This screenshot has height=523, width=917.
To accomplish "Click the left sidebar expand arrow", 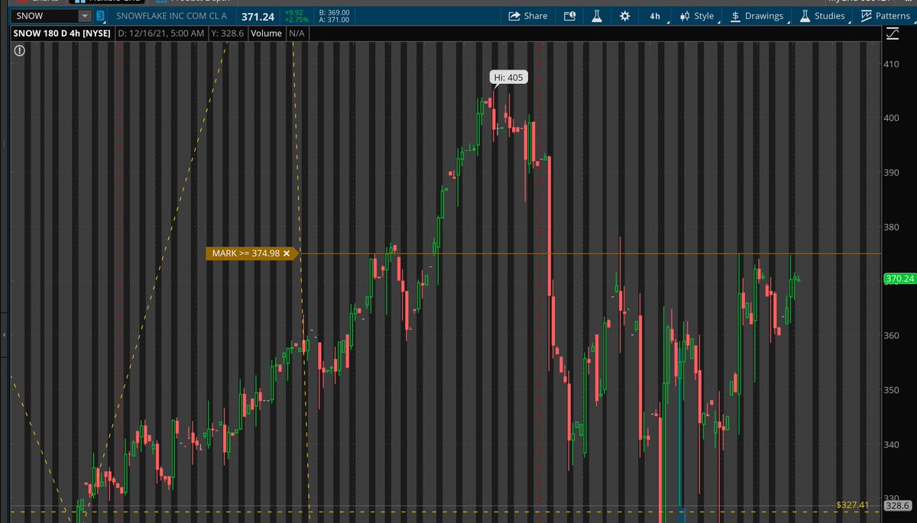I will (4, 334).
